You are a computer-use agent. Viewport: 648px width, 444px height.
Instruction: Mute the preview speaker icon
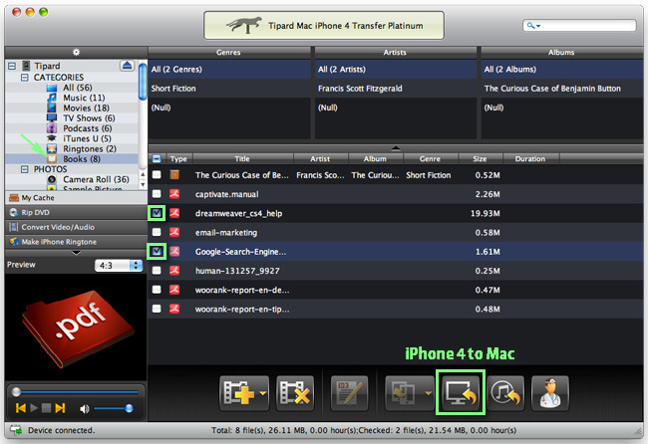[85, 408]
